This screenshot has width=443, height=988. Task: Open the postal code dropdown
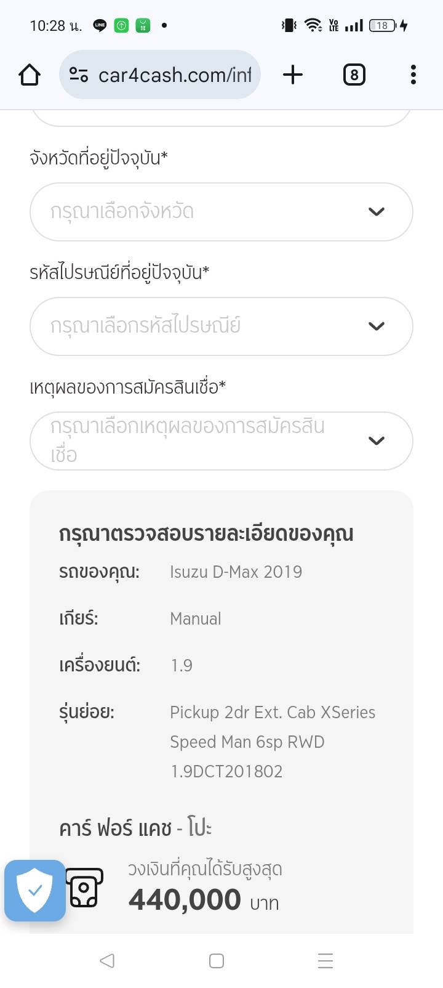[203, 326]
